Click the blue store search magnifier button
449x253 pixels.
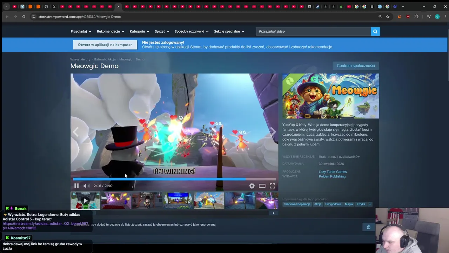(375, 31)
